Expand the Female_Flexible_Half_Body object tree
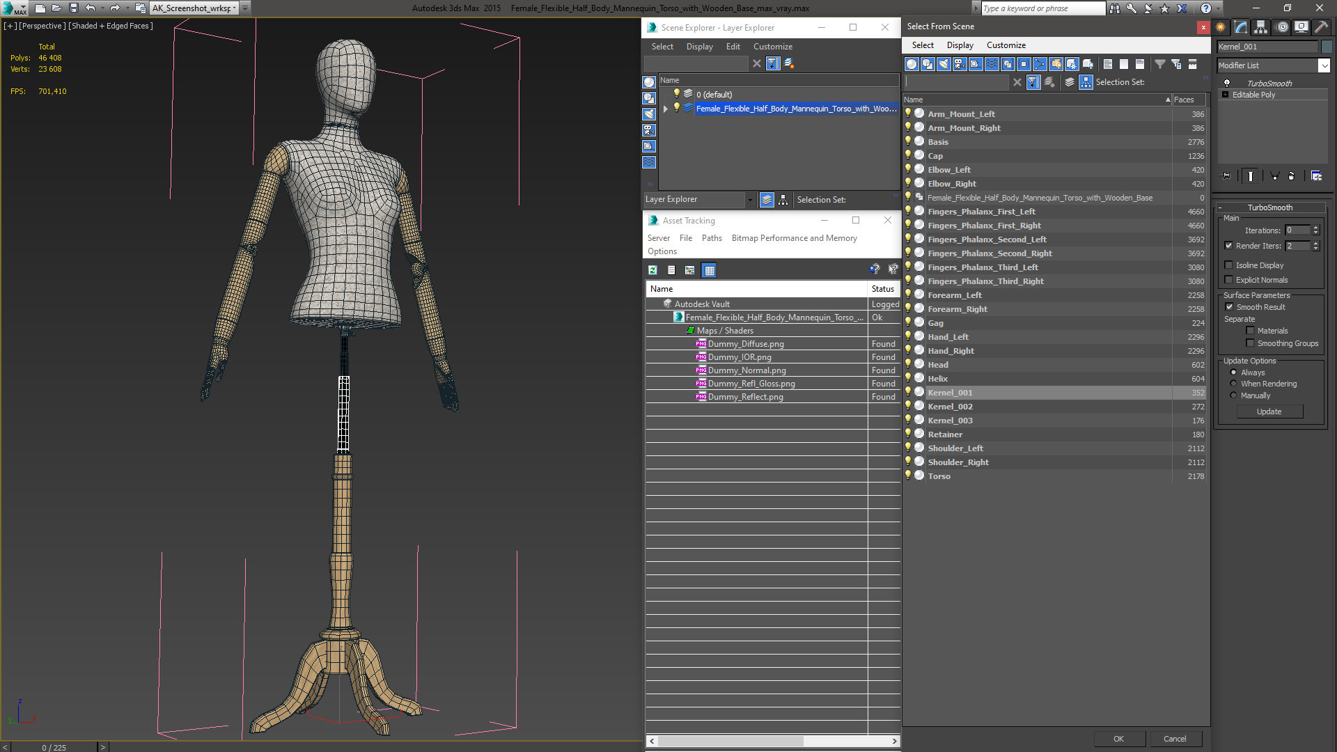The height and width of the screenshot is (752, 1337). pos(666,109)
